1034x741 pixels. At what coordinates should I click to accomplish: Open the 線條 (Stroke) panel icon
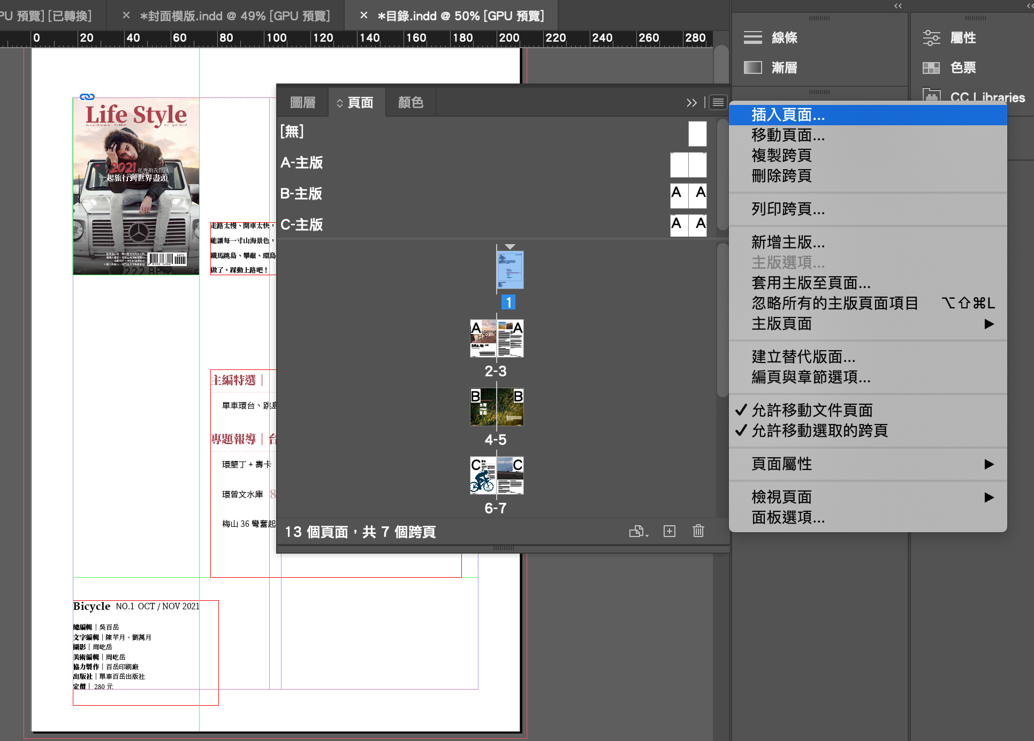point(753,37)
